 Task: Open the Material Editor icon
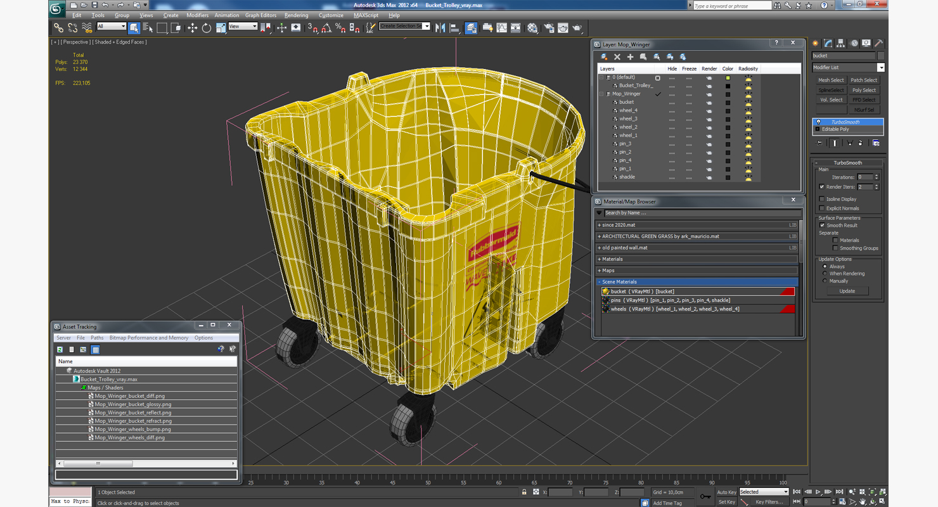[x=532, y=28]
